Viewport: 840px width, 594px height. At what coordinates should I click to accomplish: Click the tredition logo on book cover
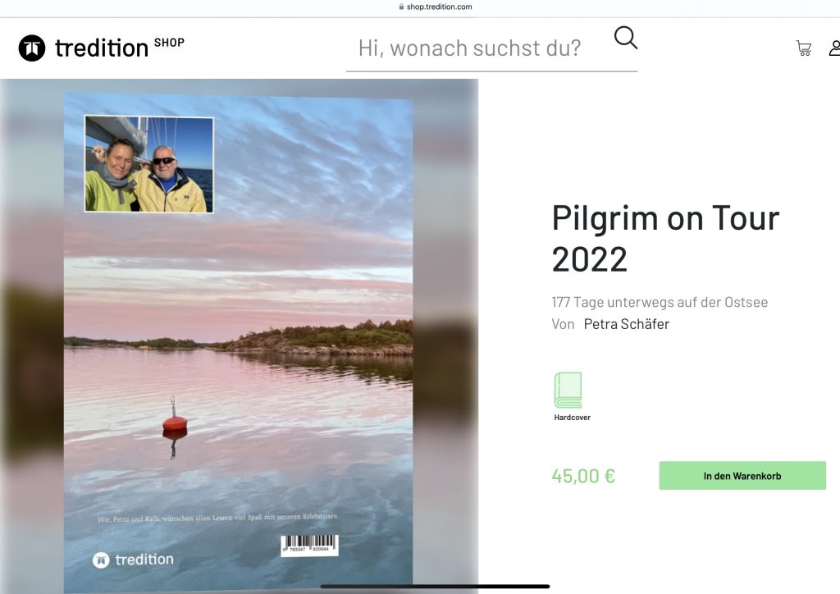tap(134, 560)
